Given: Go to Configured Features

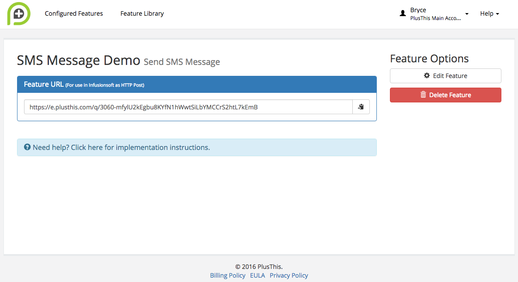Looking at the screenshot, I should [x=74, y=14].
